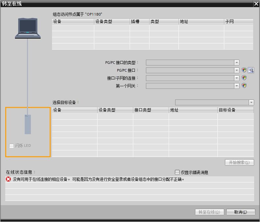Screen dimensions: 260x222
Task: Click the 组态访问节点属于 "OP1180" label
Action: 77,14
